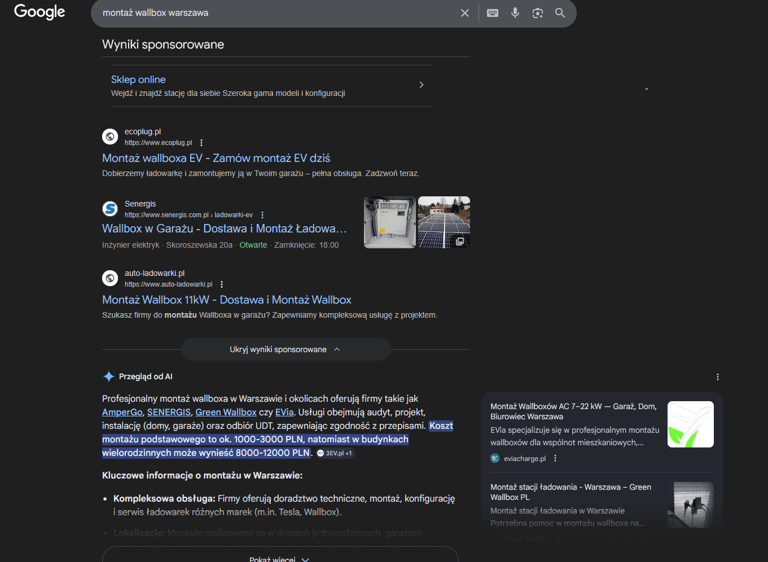Click the ecoplug.pl globe favicon
The height and width of the screenshot is (562, 768).
110,137
